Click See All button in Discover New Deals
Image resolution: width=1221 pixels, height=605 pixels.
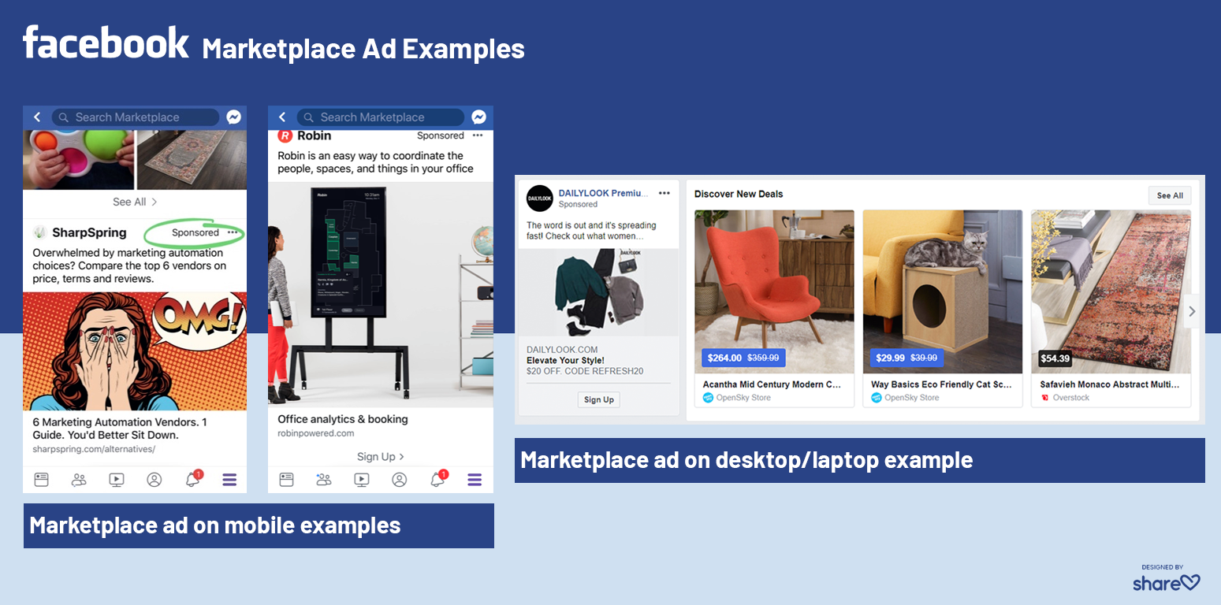pyautogui.click(x=1170, y=195)
